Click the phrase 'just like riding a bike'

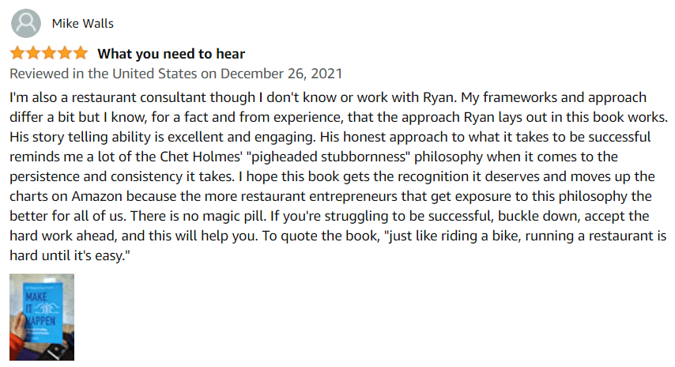[x=449, y=236]
